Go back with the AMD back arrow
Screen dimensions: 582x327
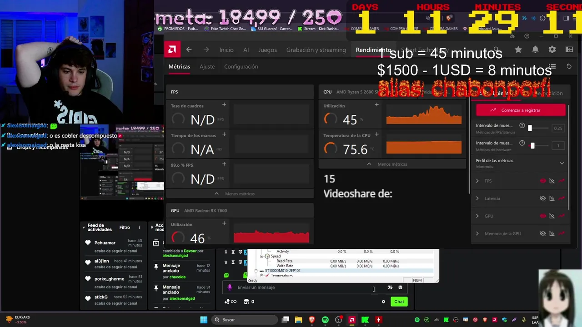click(x=189, y=50)
